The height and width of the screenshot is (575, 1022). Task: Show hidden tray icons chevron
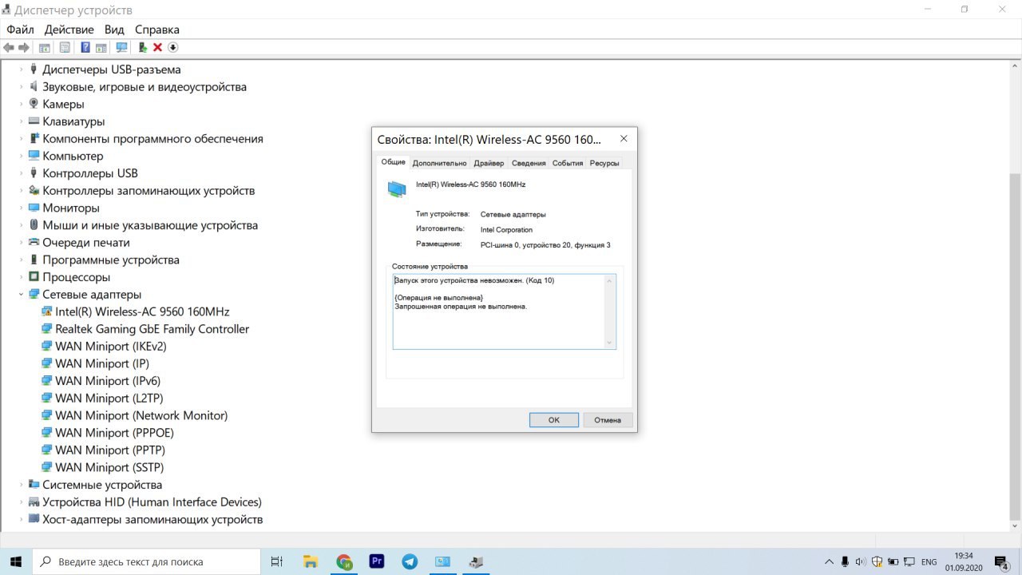point(829,561)
